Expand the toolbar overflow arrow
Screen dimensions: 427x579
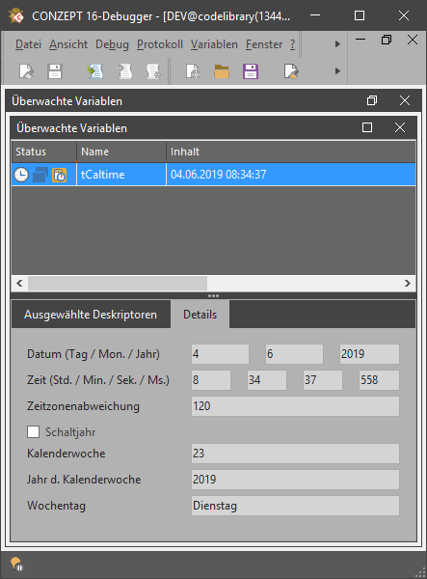(x=337, y=70)
